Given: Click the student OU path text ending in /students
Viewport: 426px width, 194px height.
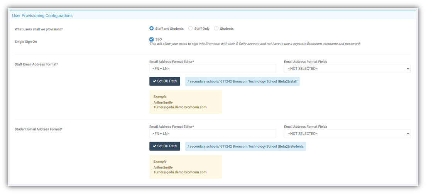Looking at the screenshot, I should pyautogui.click(x=245, y=147).
